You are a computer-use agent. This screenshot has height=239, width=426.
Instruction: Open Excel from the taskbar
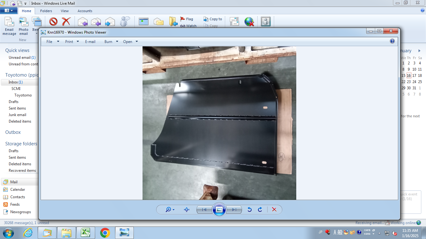[86, 233]
